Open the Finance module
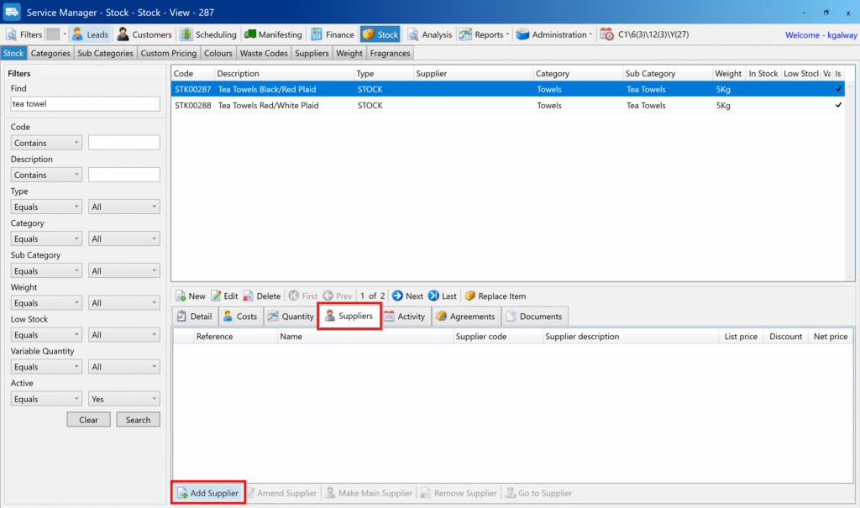Image resolution: width=860 pixels, height=508 pixels. (317, 34)
